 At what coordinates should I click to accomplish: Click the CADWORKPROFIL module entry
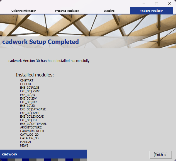[32, 131]
